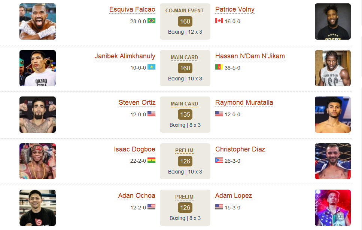The image size is (362, 230).
Task: Click the 160 weight badge for Alimkhanuly bout
Action: pos(185,68)
